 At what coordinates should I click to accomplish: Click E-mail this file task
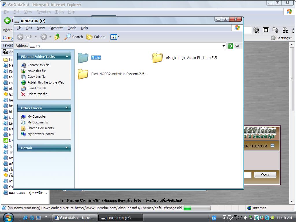tap(34, 88)
